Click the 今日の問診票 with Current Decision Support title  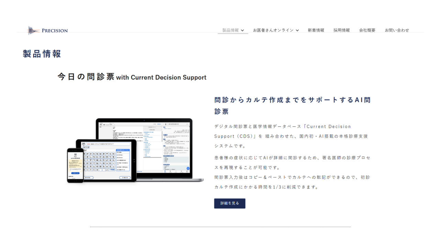click(x=132, y=77)
